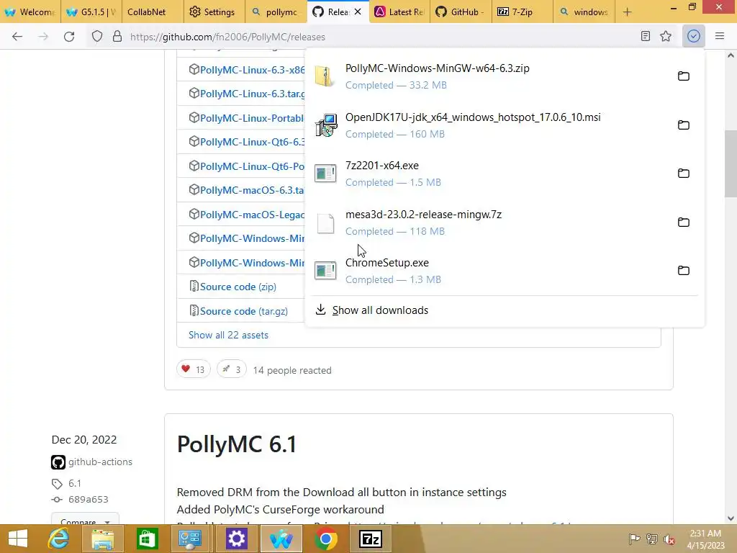Reload the current page

pyautogui.click(x=69, y=37)
